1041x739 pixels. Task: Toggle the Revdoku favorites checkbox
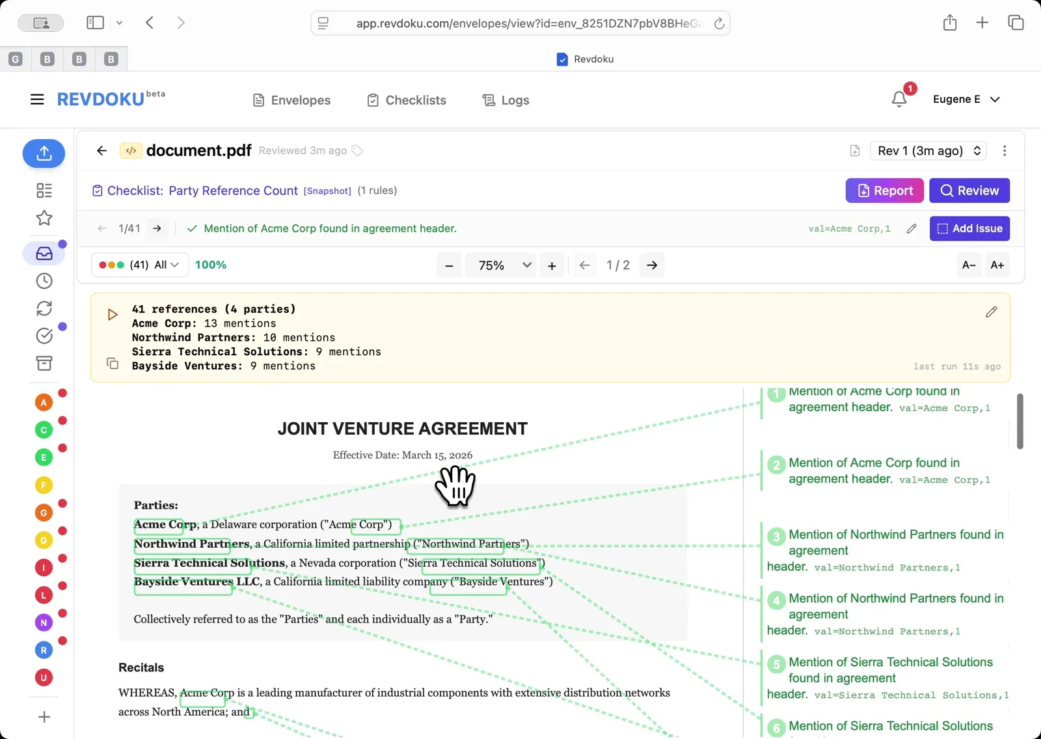click(x=561, y=59)
